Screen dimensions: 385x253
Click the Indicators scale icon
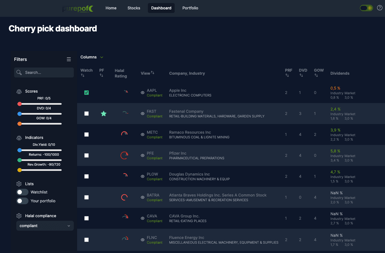click(x=19, y=138)
